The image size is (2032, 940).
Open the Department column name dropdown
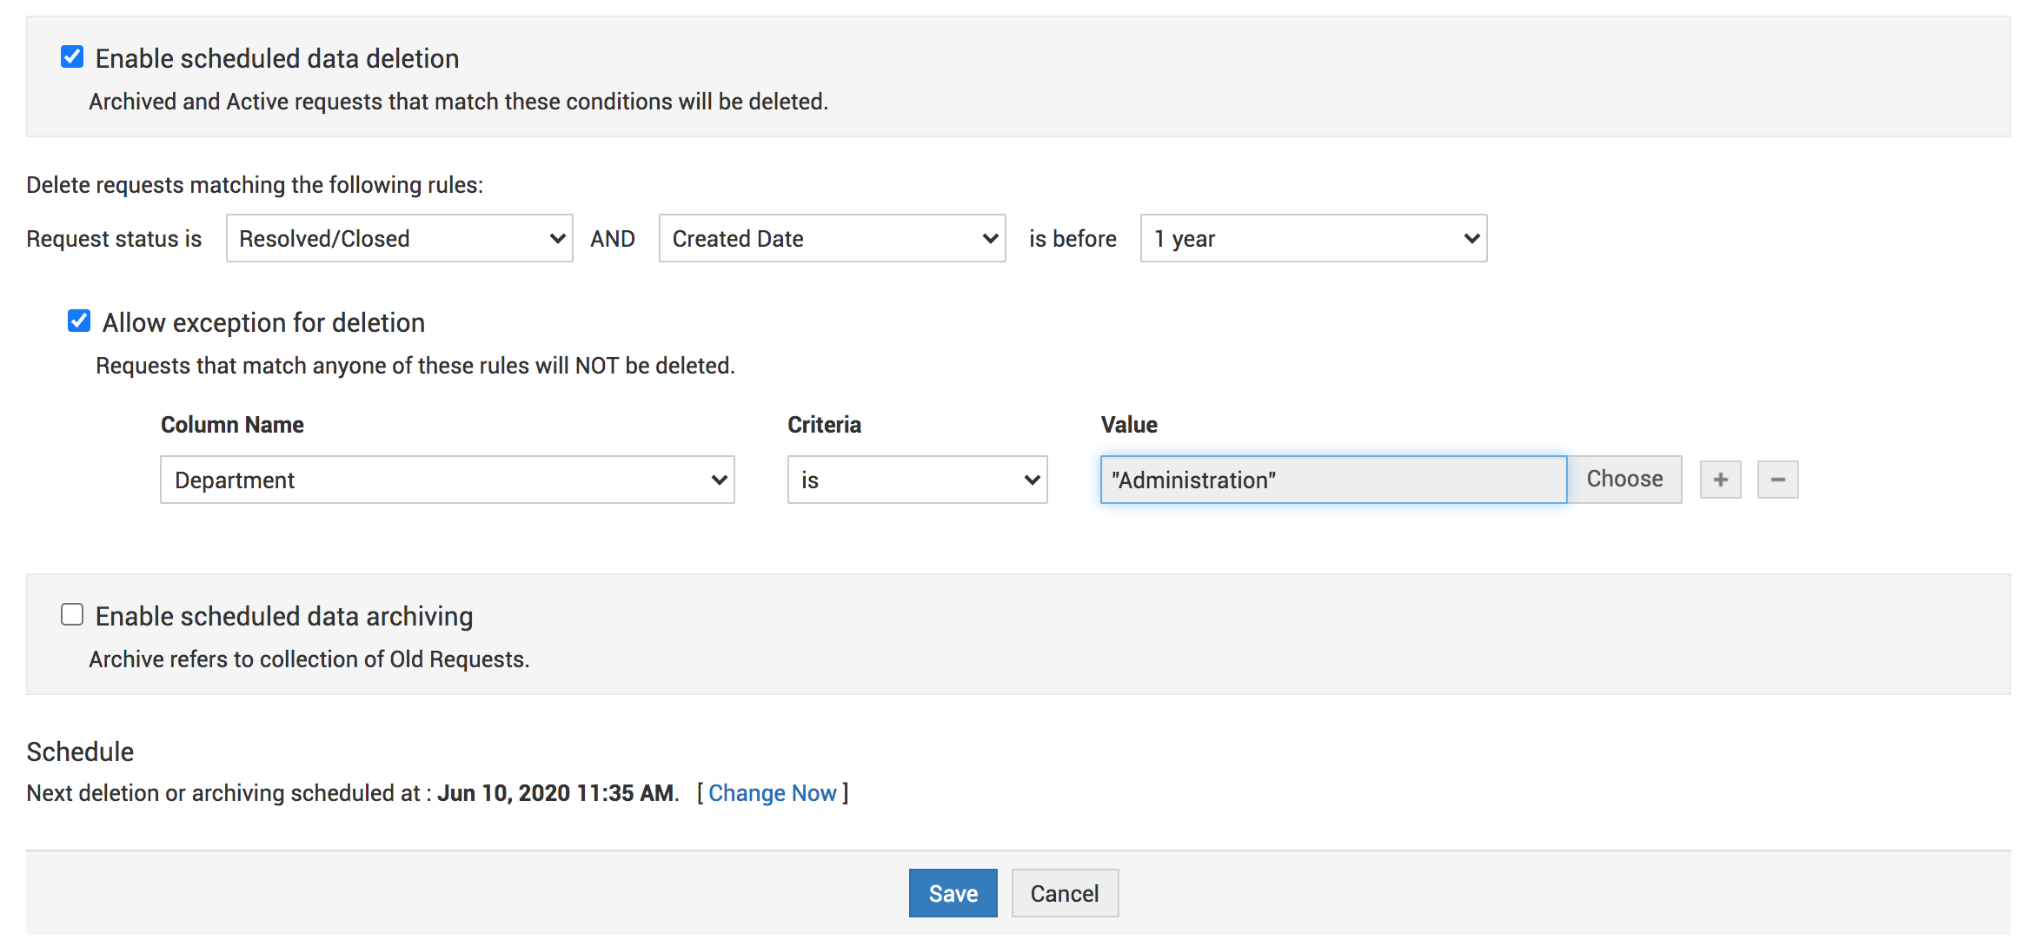(447, 480)
